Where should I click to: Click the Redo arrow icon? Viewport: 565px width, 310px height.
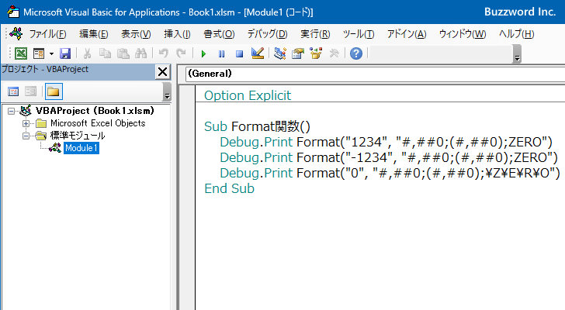tap(182, 54)
